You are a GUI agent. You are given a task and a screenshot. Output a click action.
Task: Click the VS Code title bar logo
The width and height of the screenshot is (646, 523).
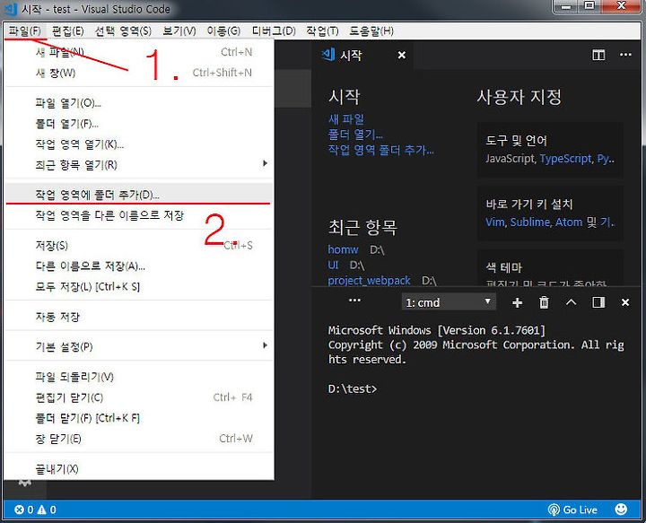[x=10, y=9]
